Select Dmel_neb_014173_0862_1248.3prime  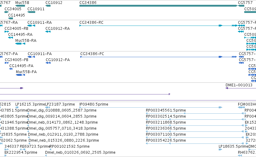point(63,122)
